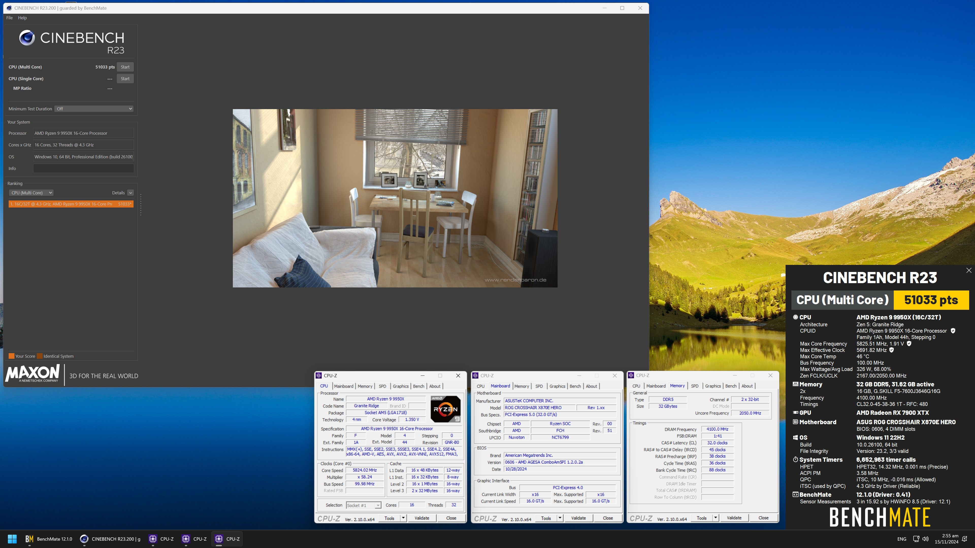Open the Socket #1 selection dropdown
The width and height of the screenshot is (975, 548).
coord(364,505)
